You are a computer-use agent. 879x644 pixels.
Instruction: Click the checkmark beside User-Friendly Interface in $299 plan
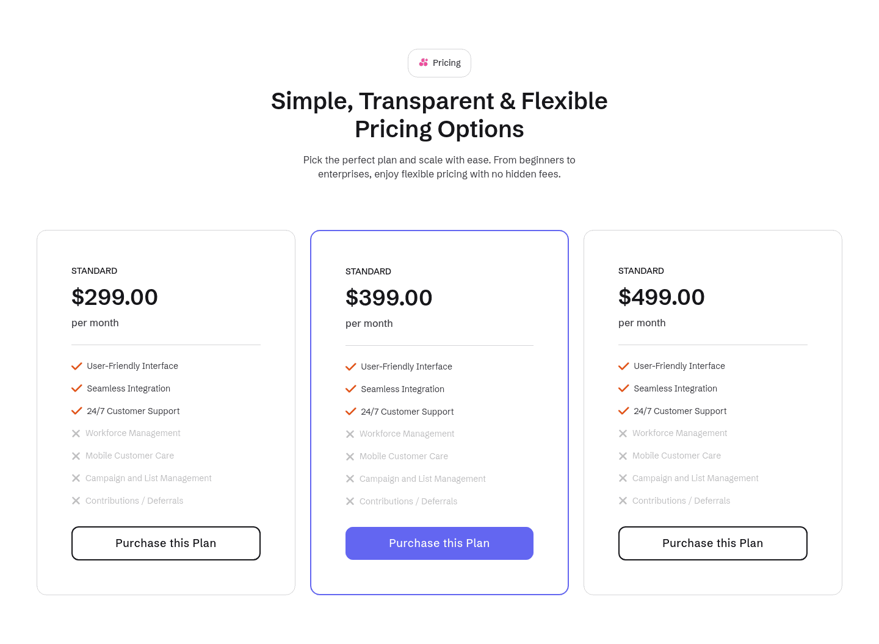point(76,366)
